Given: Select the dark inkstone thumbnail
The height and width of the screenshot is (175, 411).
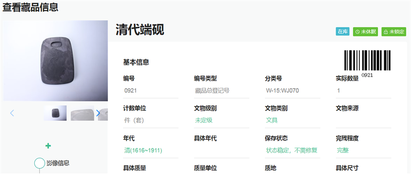Looking at the screenshot, I should [x=55, y=113].
